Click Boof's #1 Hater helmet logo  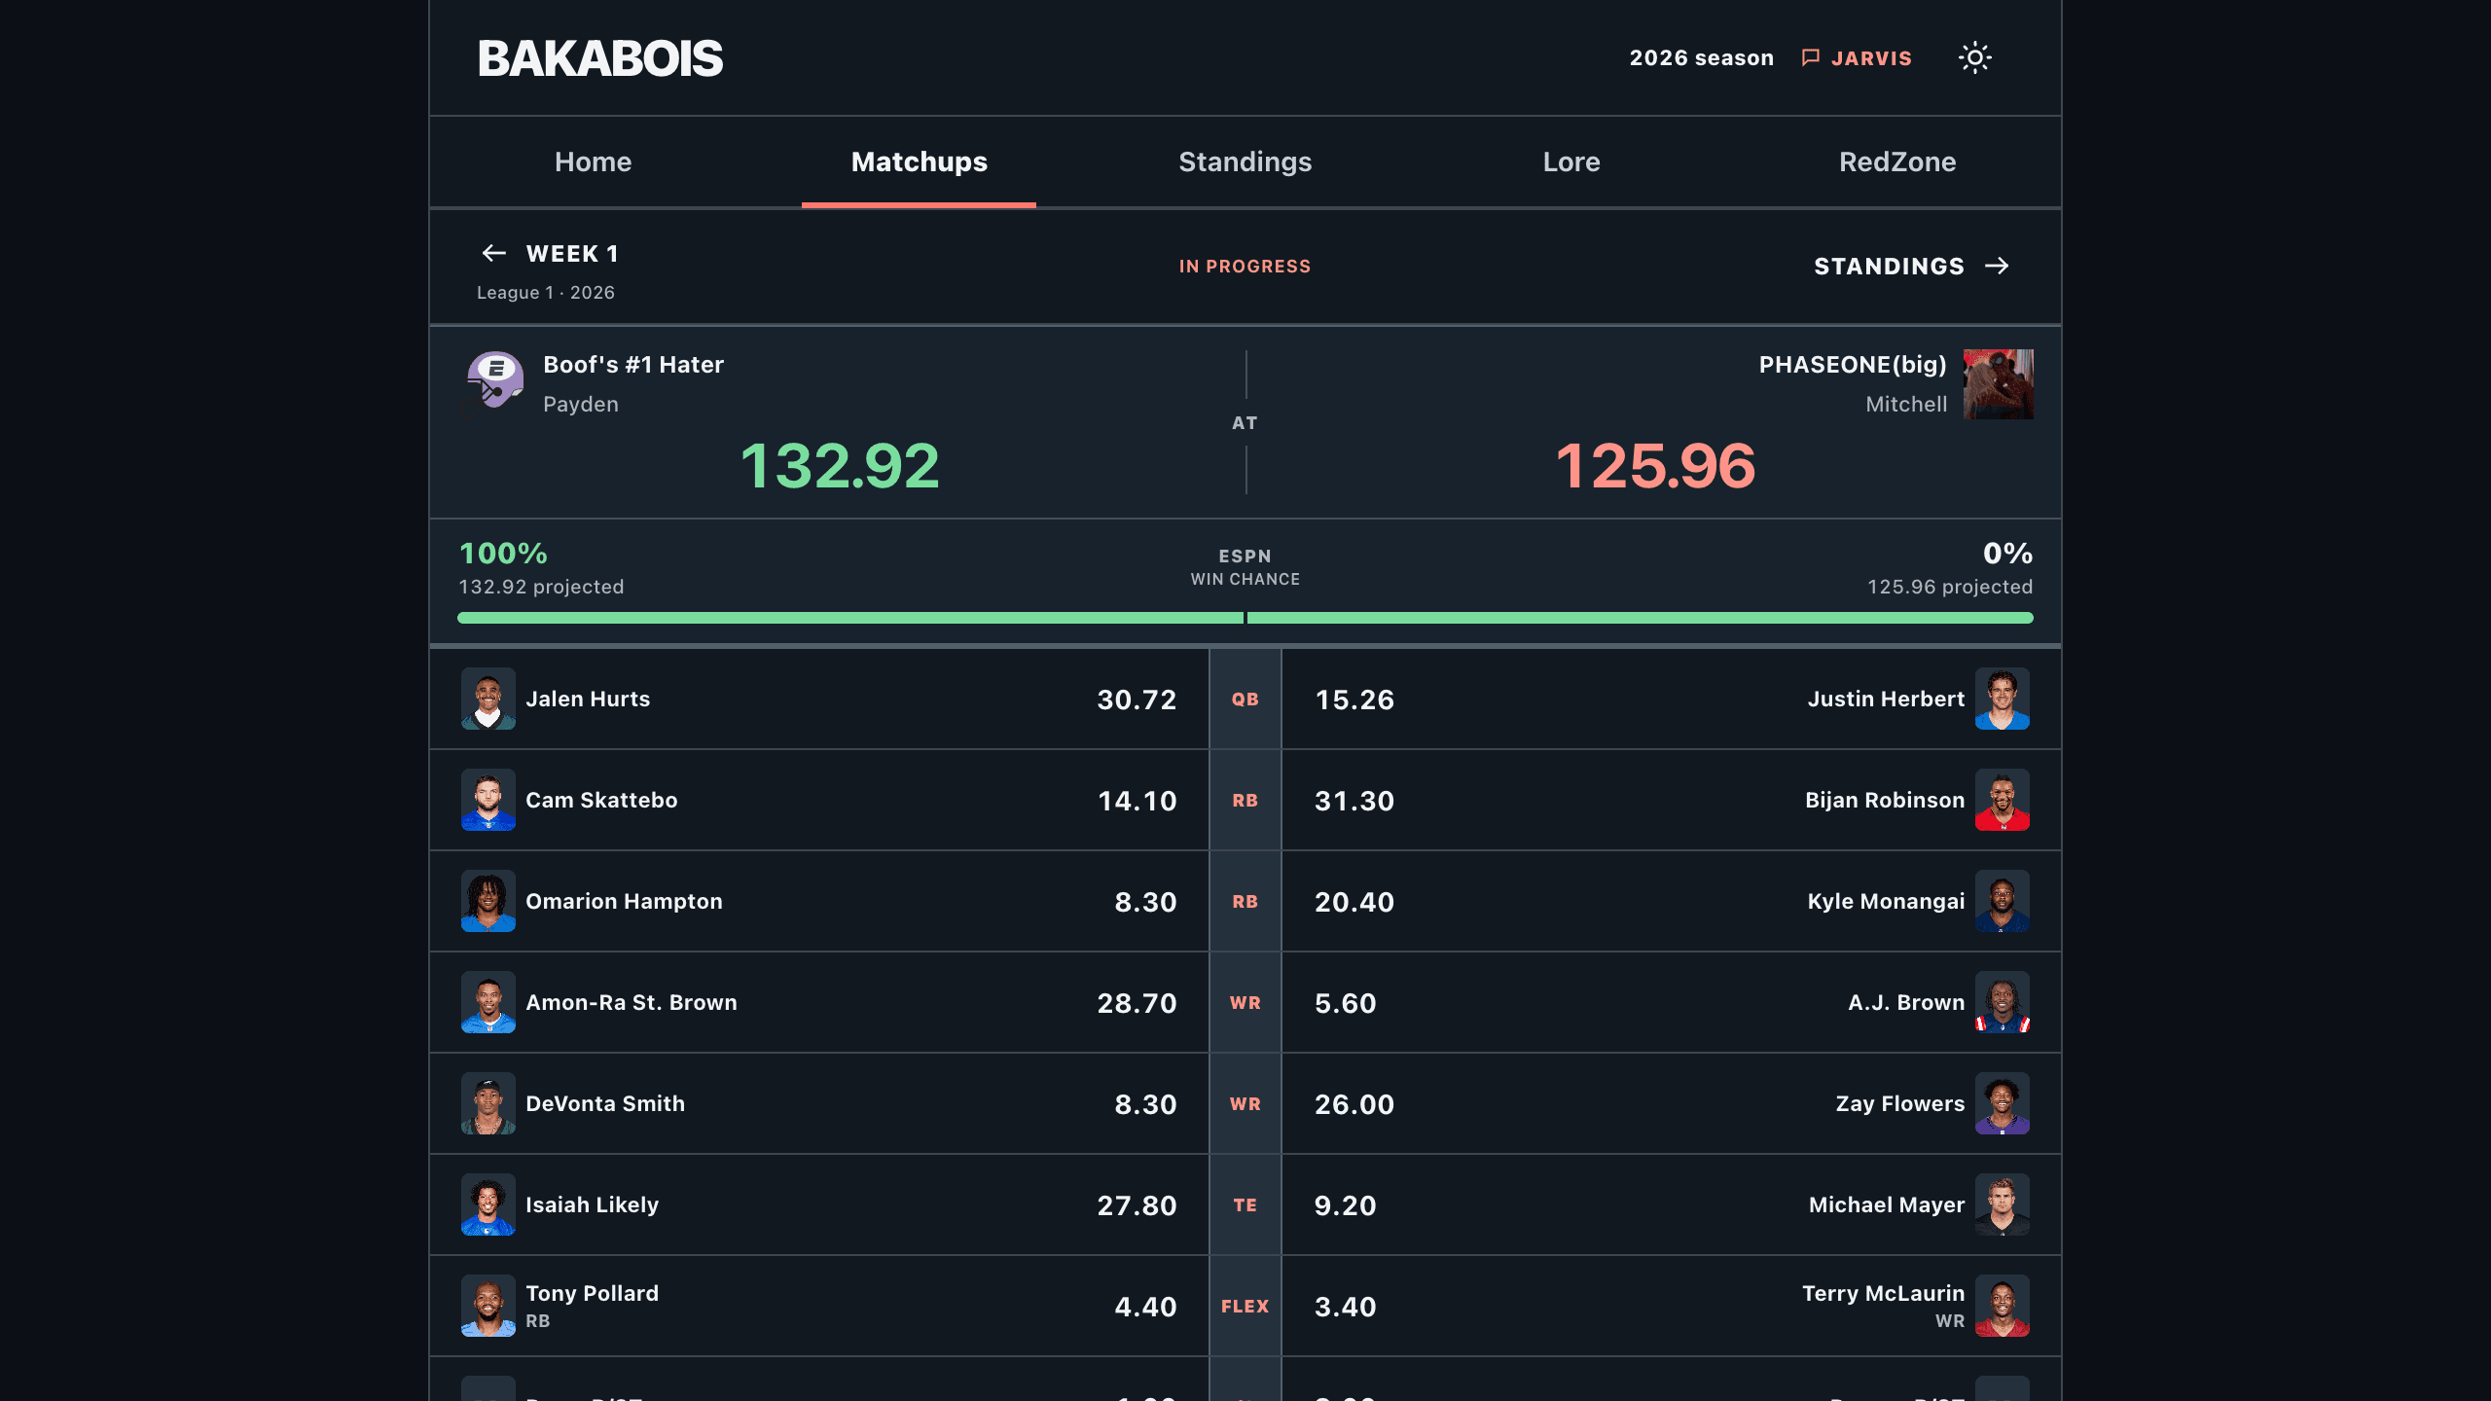point(495,379)
